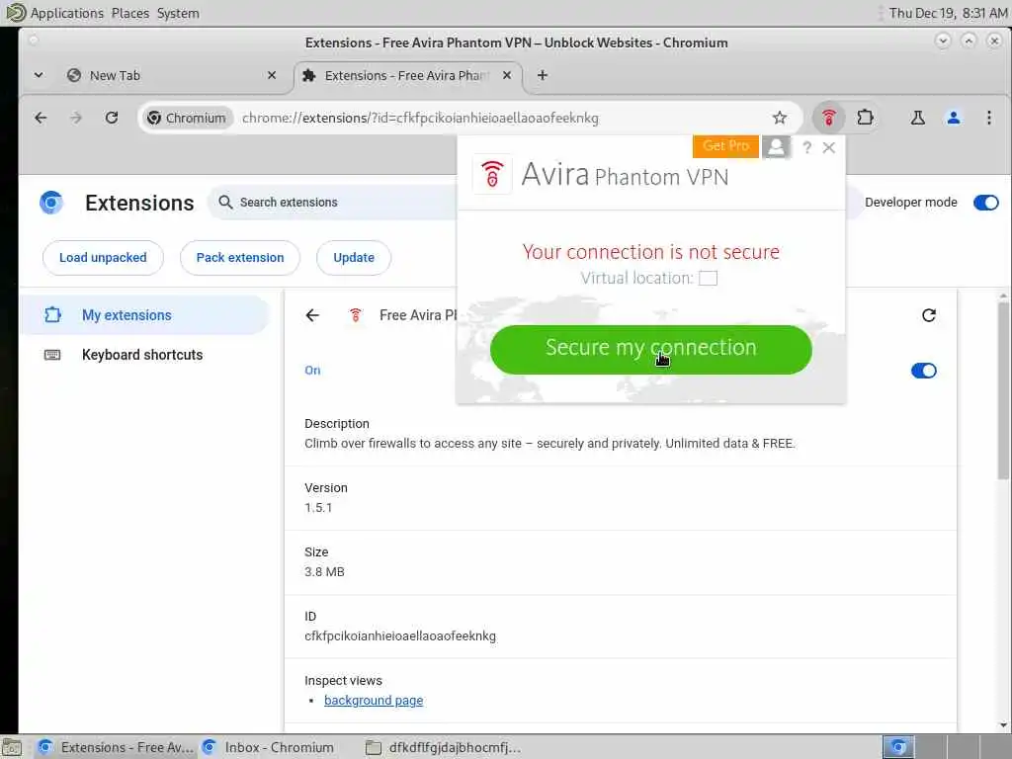Click the Avira Phantom VPN toolbar icon
This screenshot has width=1012, height=759.
point(829,118)
